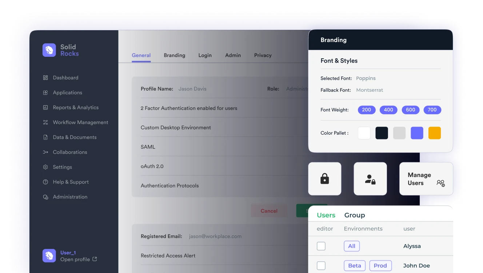Click the Authentication Protocols row
Image resolution: width=483 pixels, height=273 pixels.
pos(224,186)
